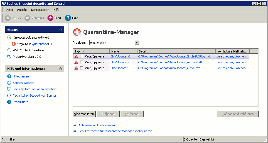
Task: Click the Sophos shield icon in title bar
Action: click(4, 4)
